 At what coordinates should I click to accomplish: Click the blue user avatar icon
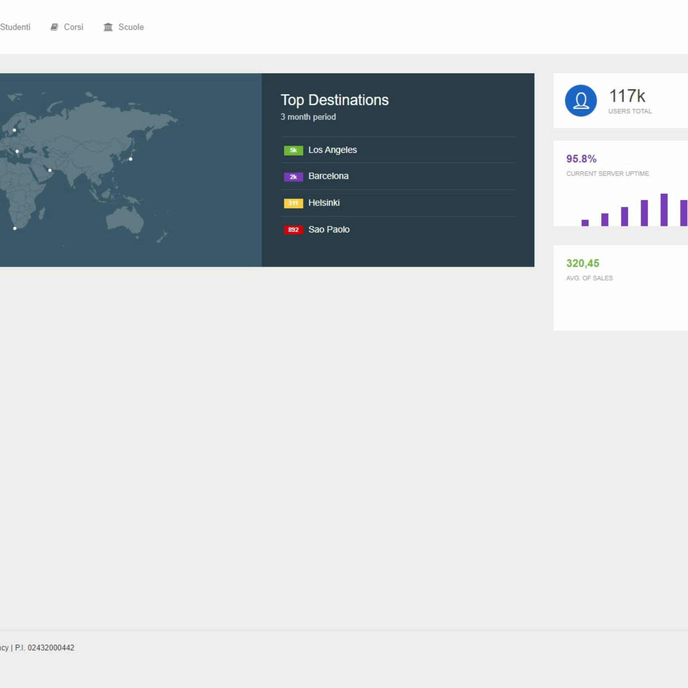tap(581, 100)
